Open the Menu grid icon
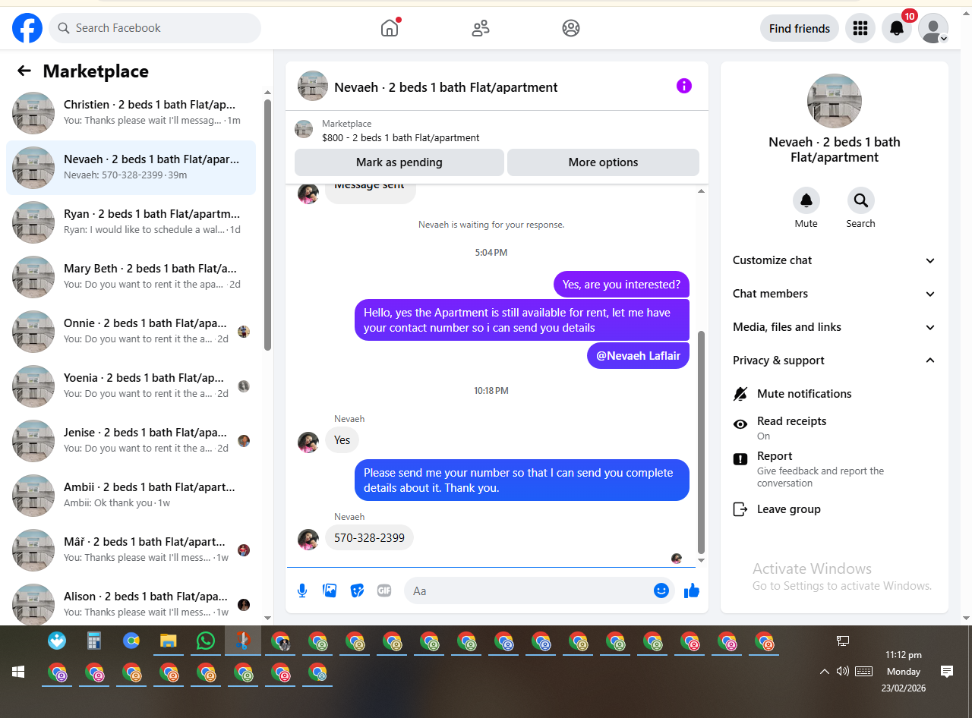This screenshot has height=718, width=972. coord(860,28)
